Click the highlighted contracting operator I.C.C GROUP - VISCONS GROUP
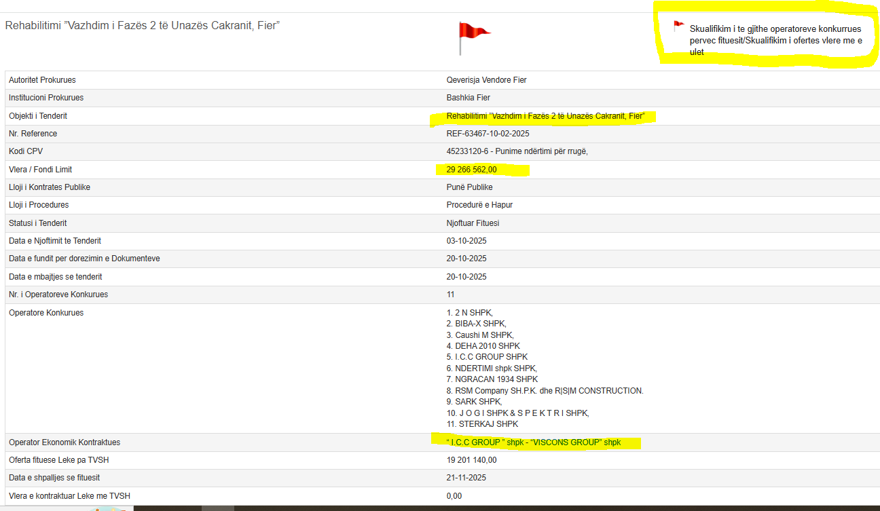This screenshot has height=511, width=880. (534, 442)
